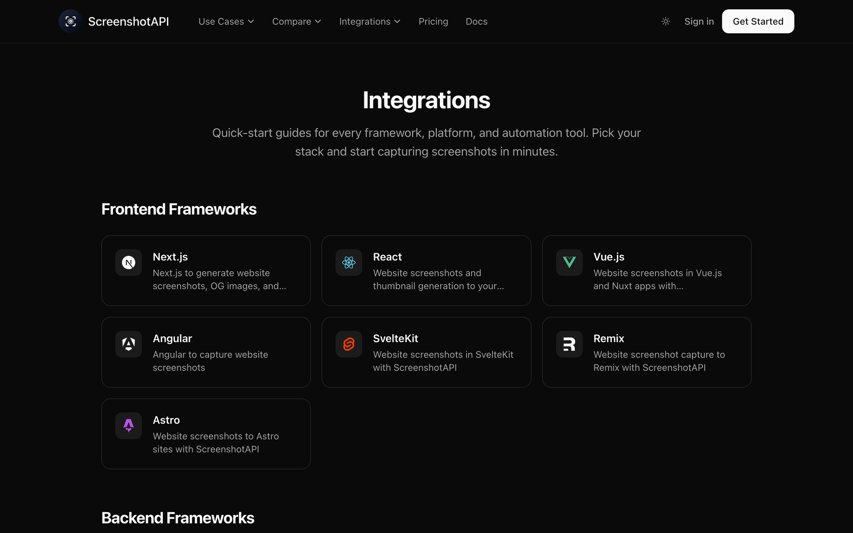Open the Vue.js integration card title
The height and width of the screenshot is (533, 853).
[609, 257]
